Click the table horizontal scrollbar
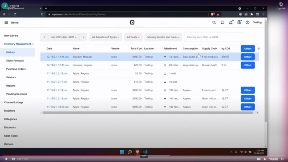288x162 pixels. tap(148, 113)
